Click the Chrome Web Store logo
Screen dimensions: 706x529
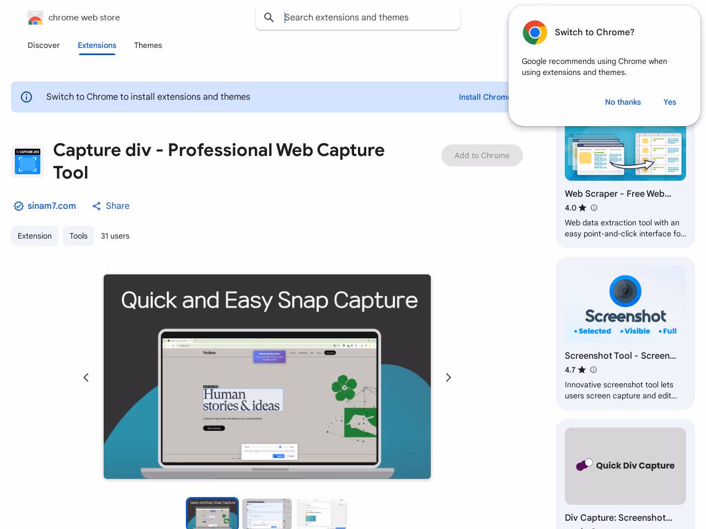click(x=35, y=18)
